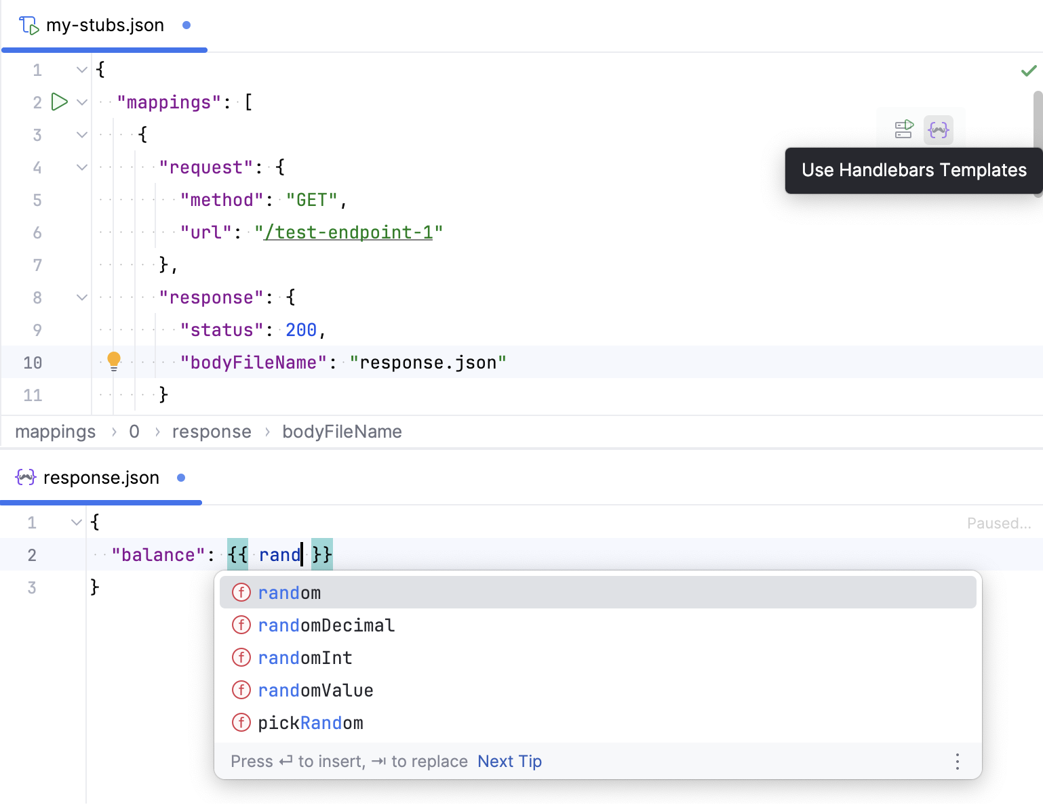Click the blue unsaved-changes dot on my-stubs.json tab
Viewport: 1043px width, 809px height.
(186, 24)
